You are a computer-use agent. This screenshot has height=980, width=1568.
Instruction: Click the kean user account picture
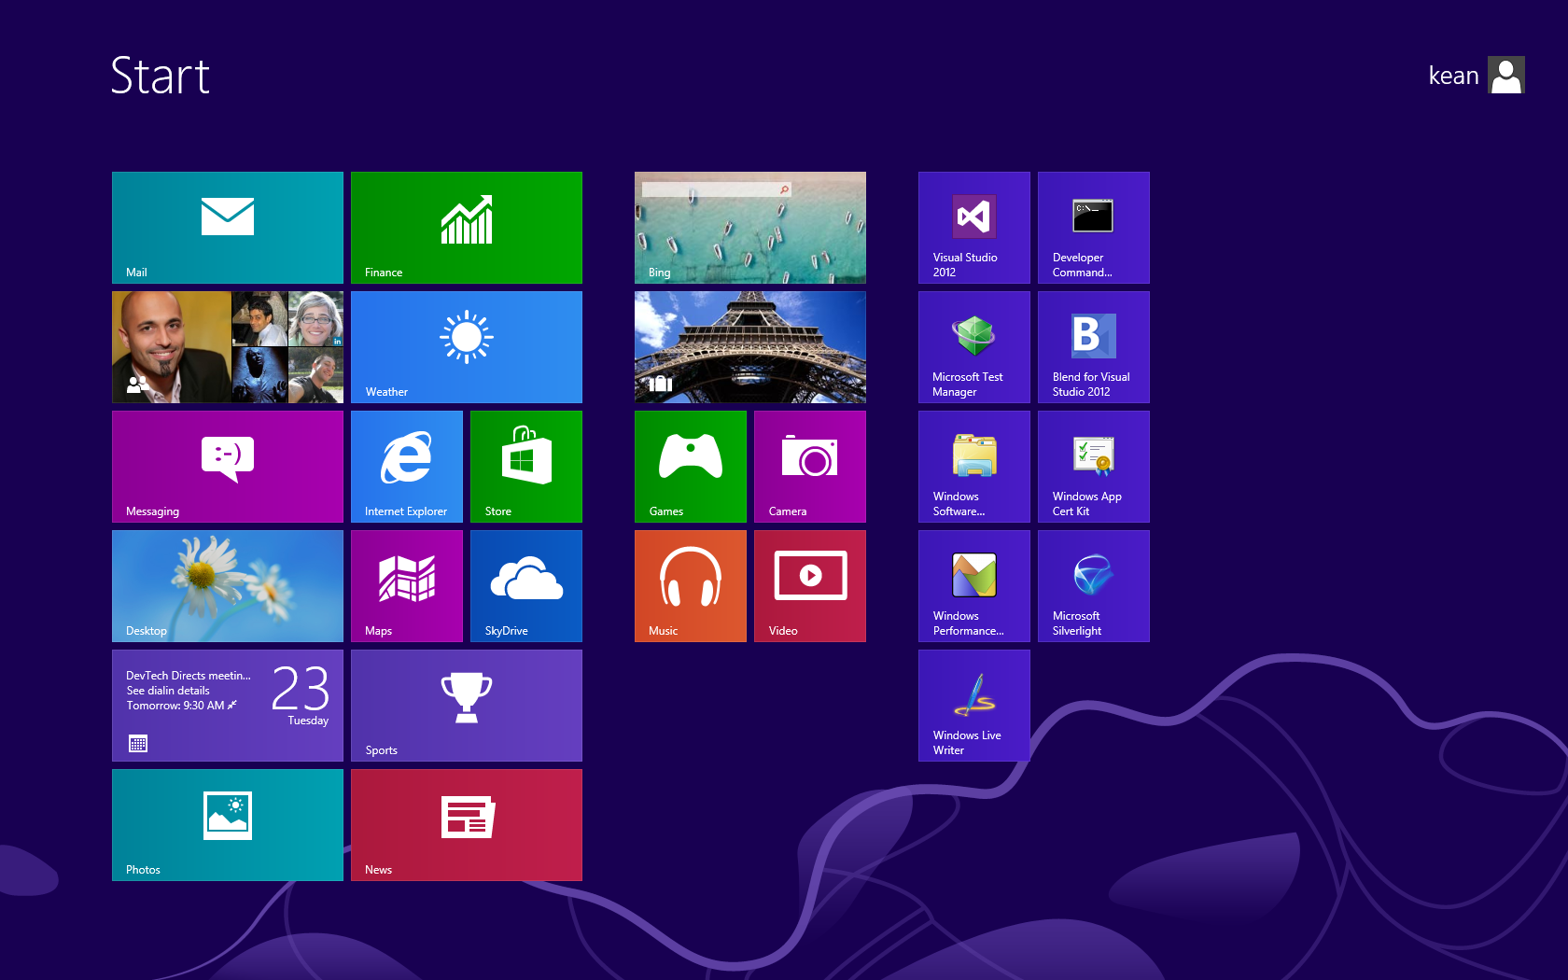(1505, 75)
